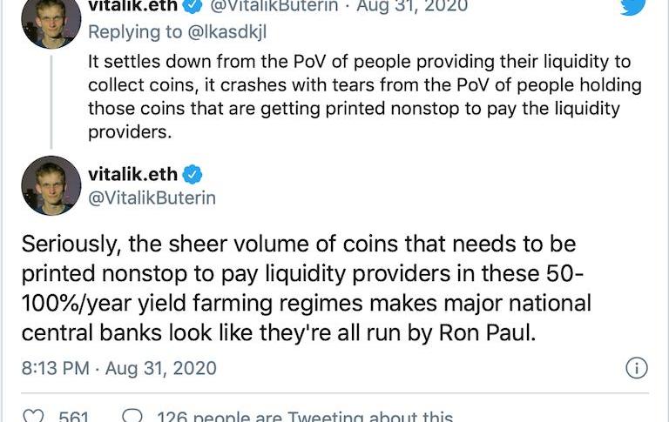This screenshot has height=422, width=669.
Task: Click the vitalik.eth name in top tweet
Action: pos(132,6)
